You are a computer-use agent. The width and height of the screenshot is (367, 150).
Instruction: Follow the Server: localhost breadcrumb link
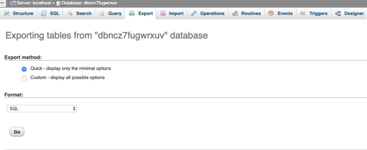point(34,3)
